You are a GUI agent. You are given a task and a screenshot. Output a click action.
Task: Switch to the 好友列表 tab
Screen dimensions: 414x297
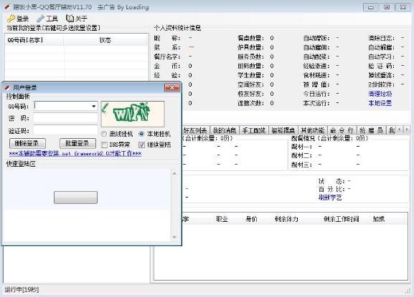tap(195, 130)
